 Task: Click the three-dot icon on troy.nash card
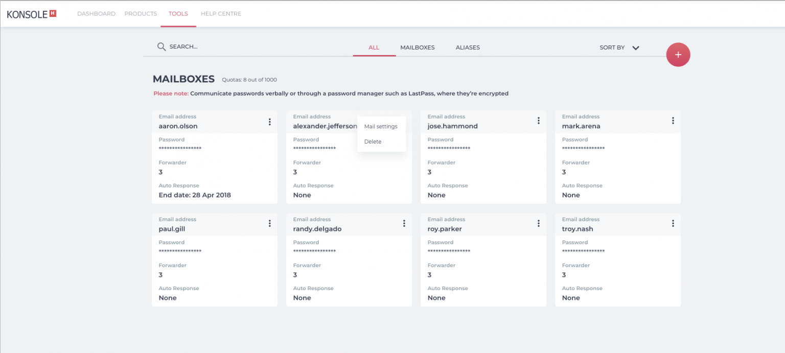[673, 223]
